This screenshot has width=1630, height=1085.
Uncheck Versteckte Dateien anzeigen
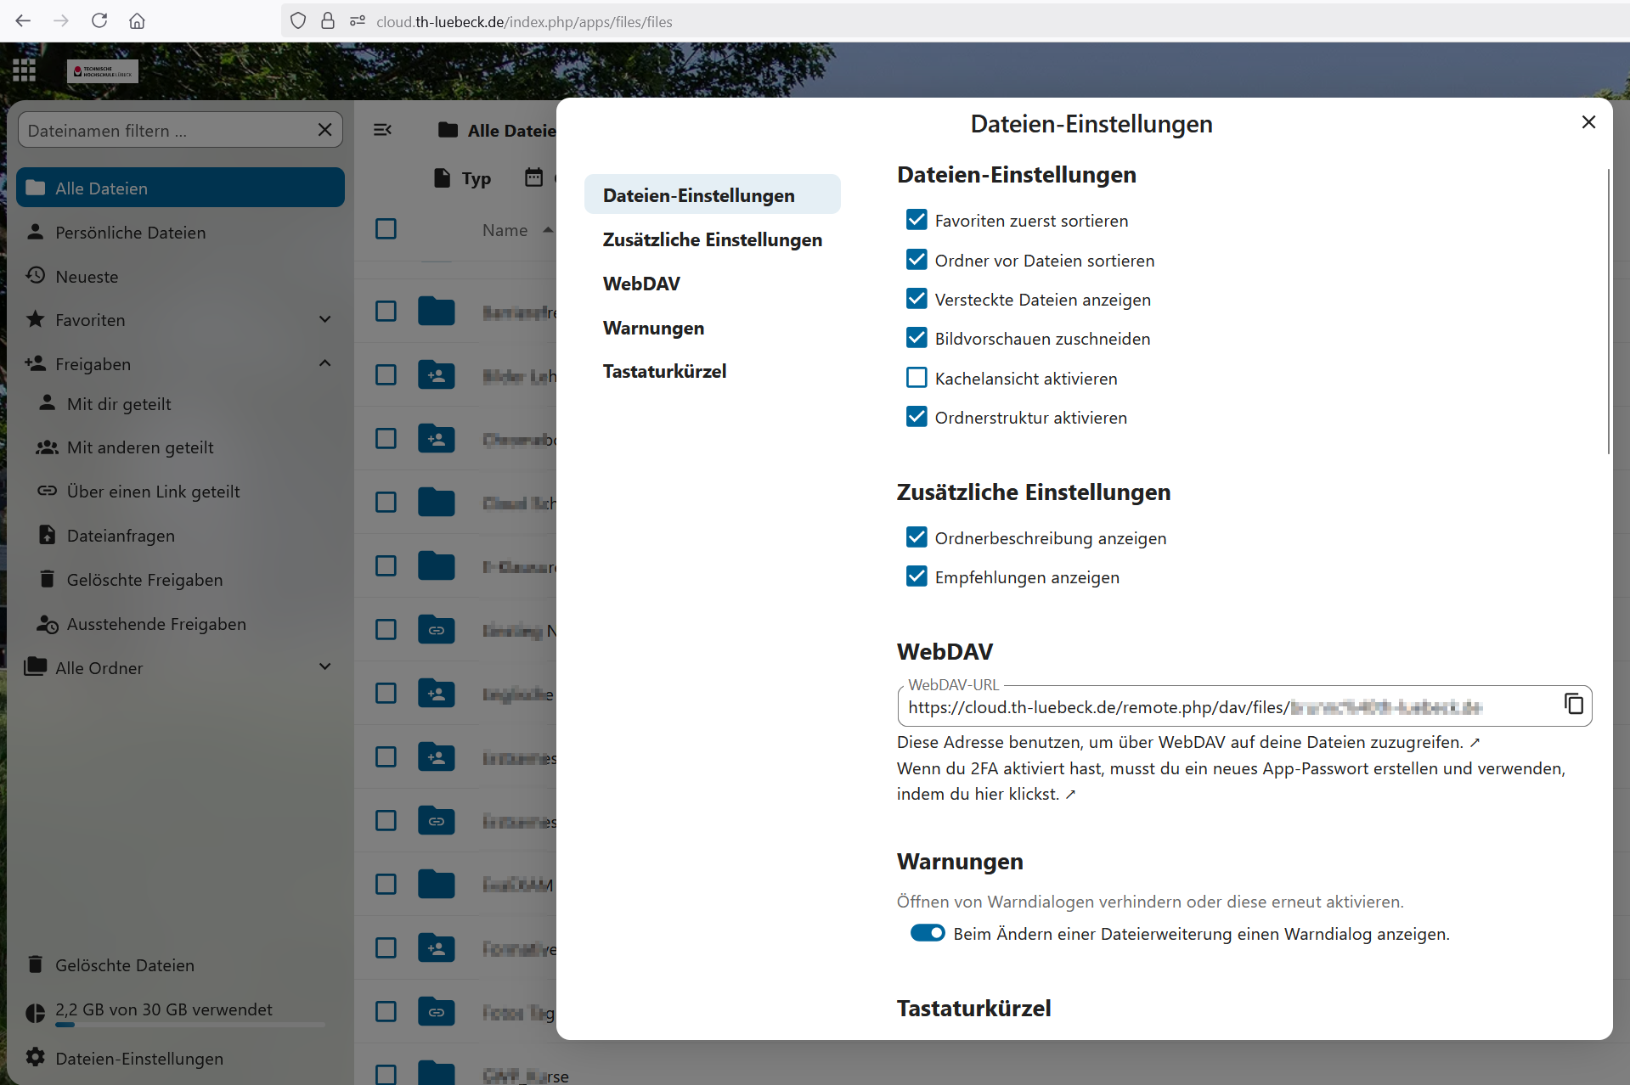[x=917, y=299]
